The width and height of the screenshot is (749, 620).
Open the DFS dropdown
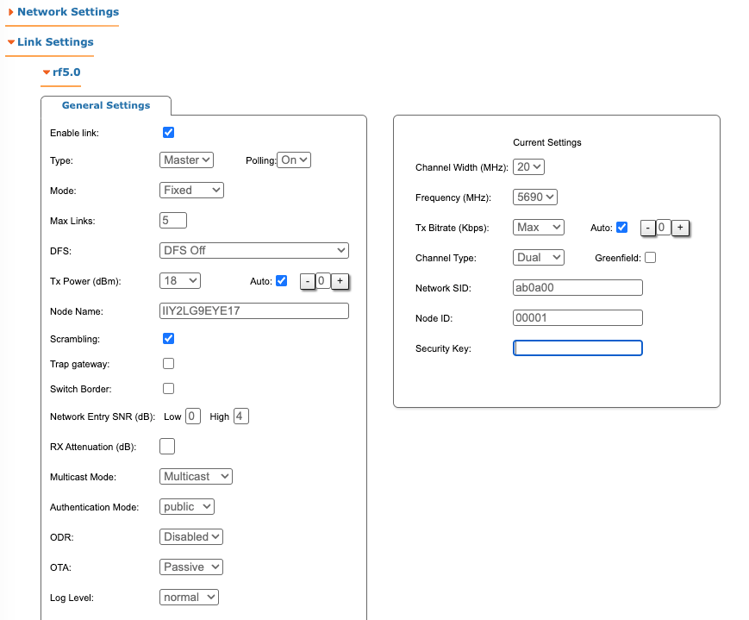tap(254, 250)
